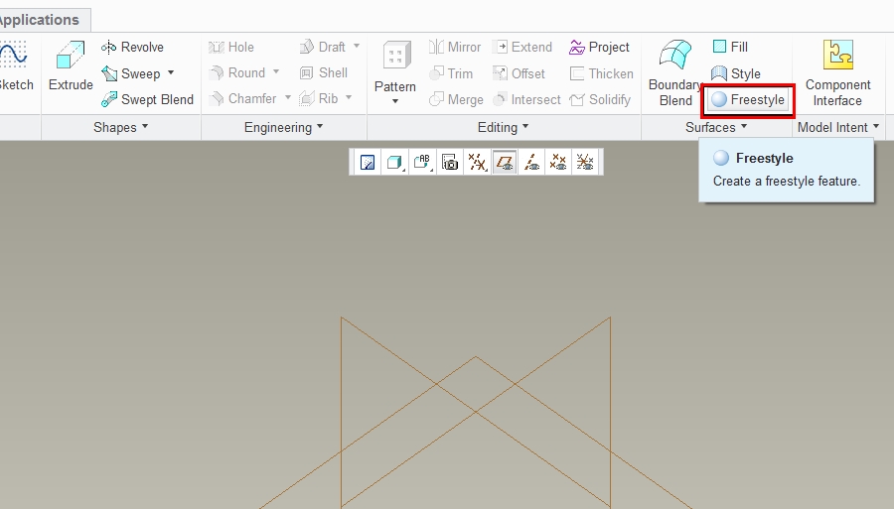Click the Pattern tool icon
Screen dimensions: 894x509
(x=395, y=57)
